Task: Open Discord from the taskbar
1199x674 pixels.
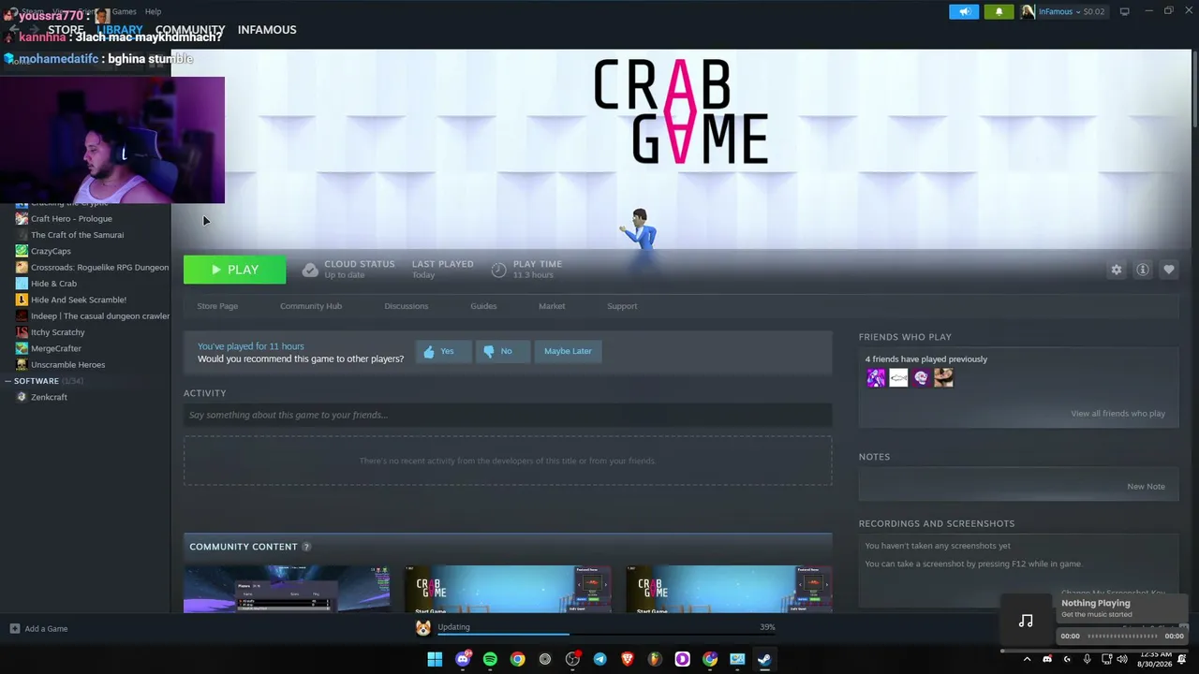Action: [463, 659]
